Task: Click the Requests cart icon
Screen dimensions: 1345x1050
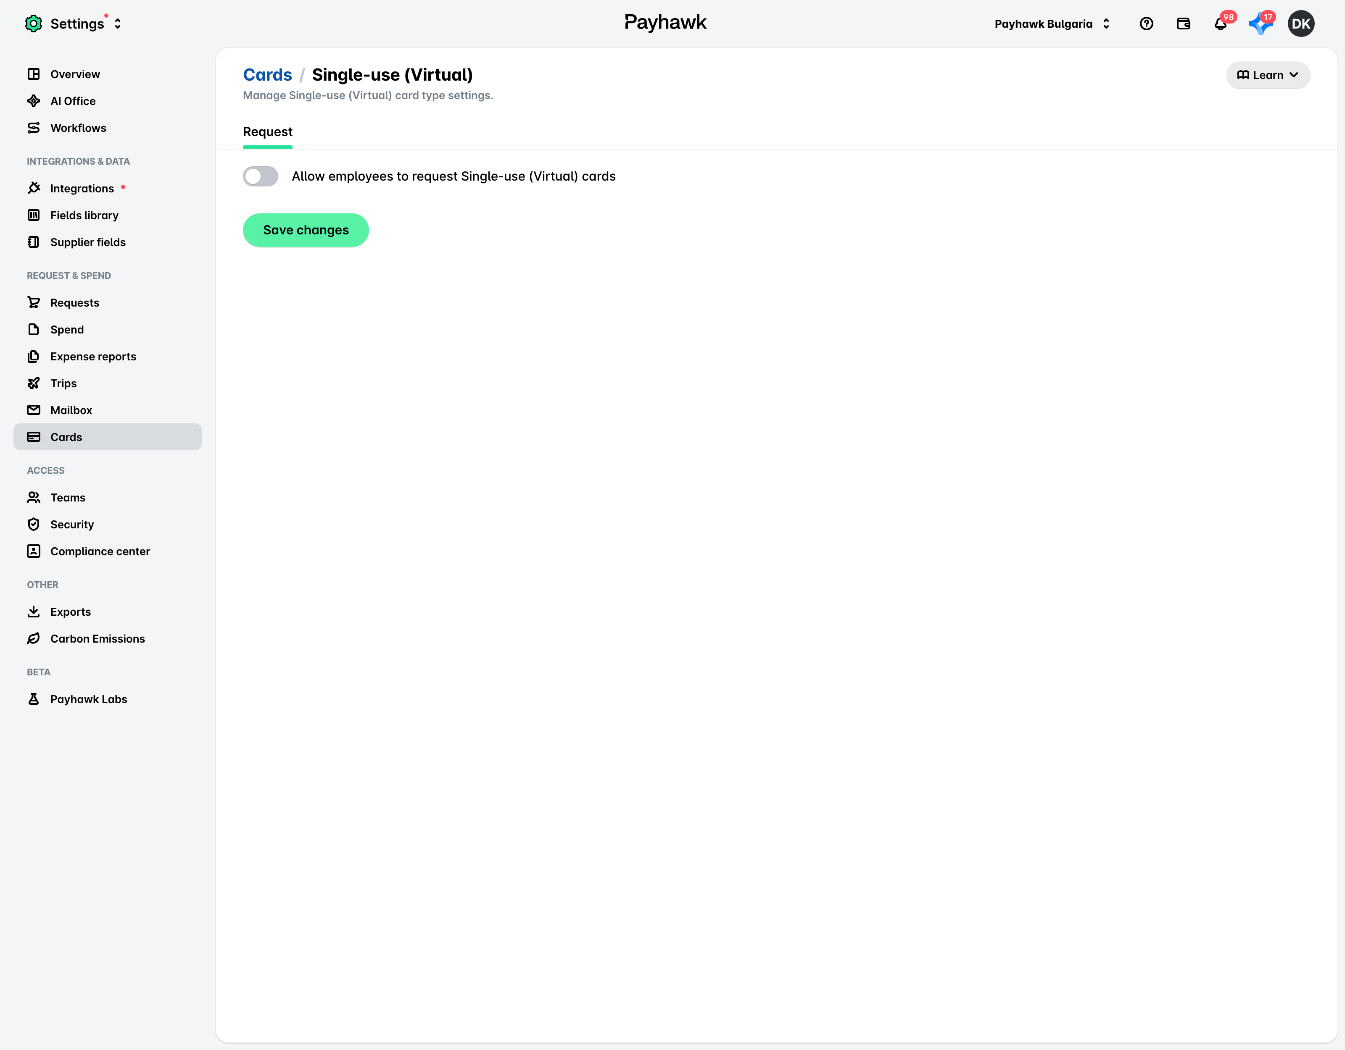Action: (x=34, y=302)
